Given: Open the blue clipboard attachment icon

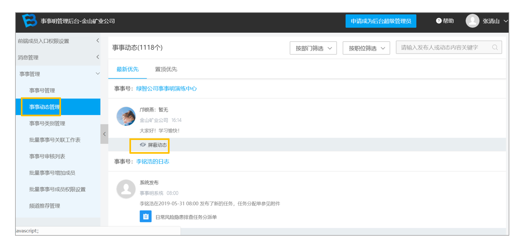Looking at the screenshot, I should click(145, 216).
